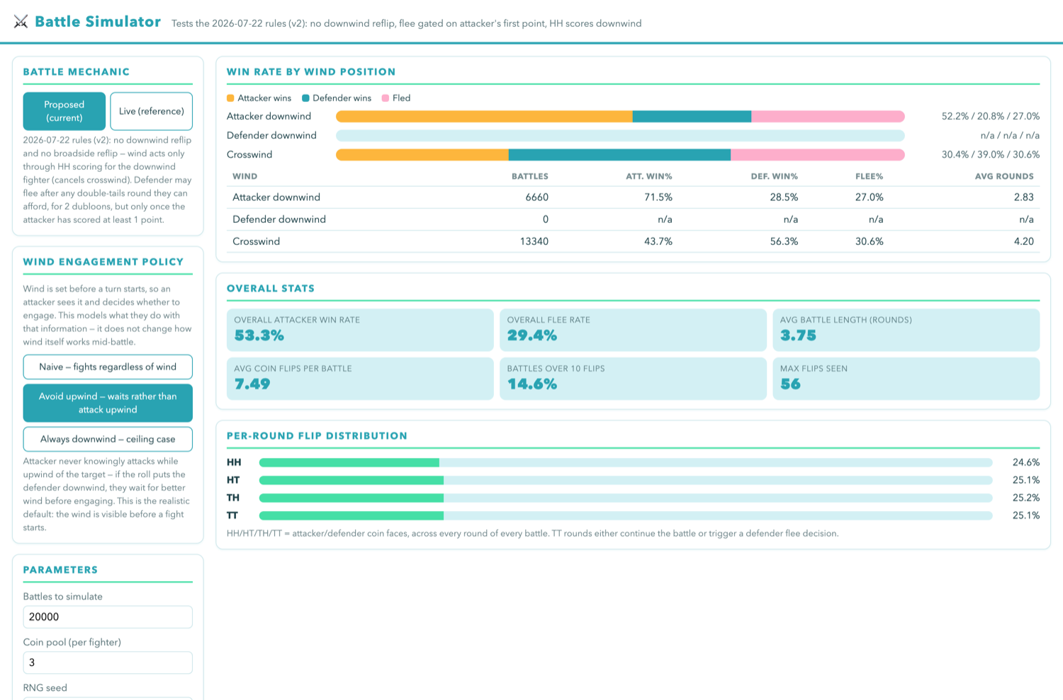Choose Always downwind – ceiling case
1063x700 pixels.
(x=108, y=439)
